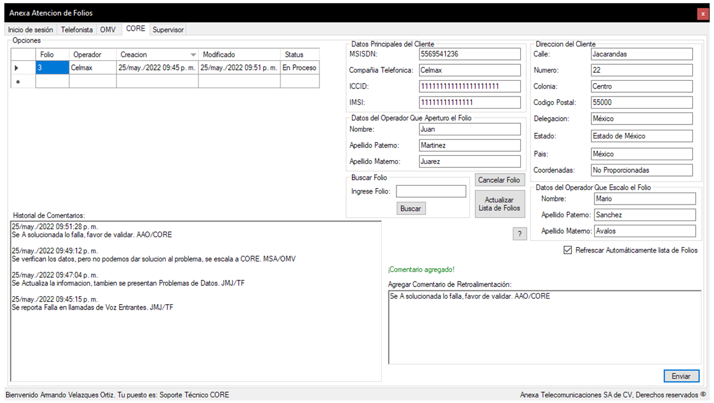Toggle Refrescar Automáticamente lista de Folios checkbox
Image resolution: width=714 pixels, height=403 pixels.
coord(568,250)
